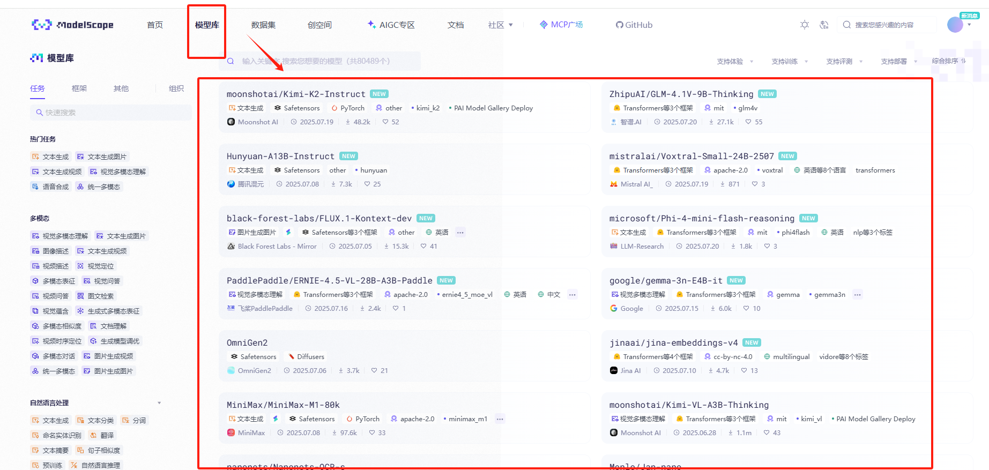Collapse the 自然语言处理 section
This screenshot has width=989, height=470.
[159, 403]
